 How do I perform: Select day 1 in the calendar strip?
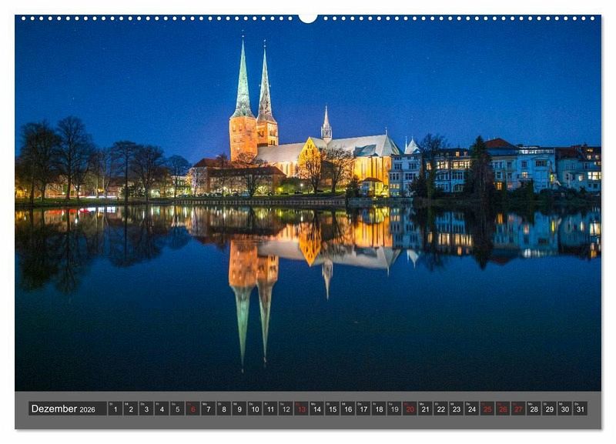[x=115, y=409]
